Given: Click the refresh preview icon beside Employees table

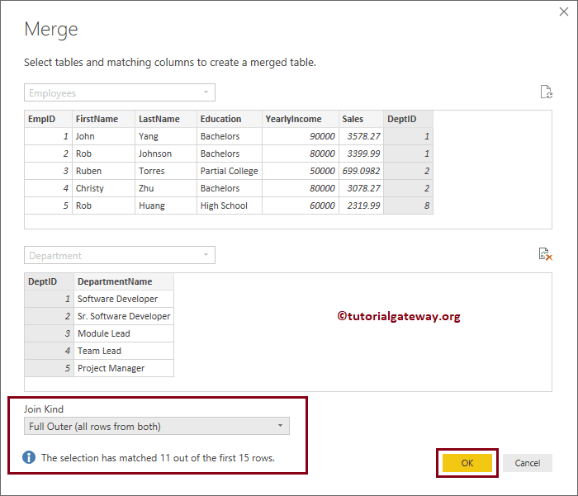Looking at the screenshot, I should coord(547,92).
